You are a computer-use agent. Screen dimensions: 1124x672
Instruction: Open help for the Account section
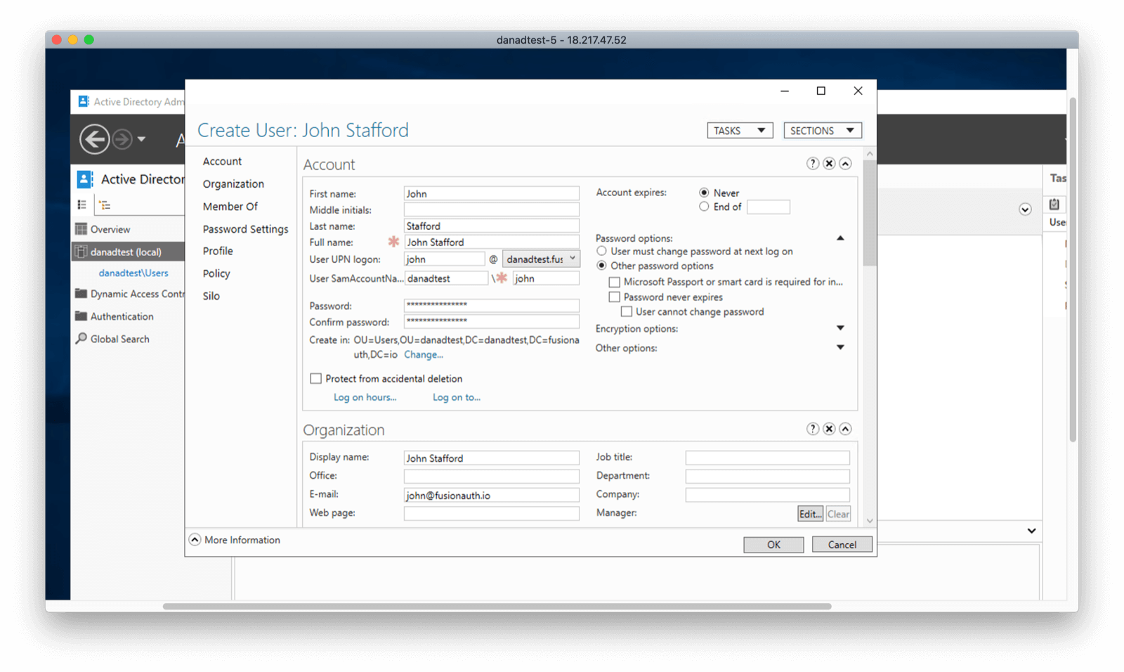pyautogui.click(x=813, y=164)
